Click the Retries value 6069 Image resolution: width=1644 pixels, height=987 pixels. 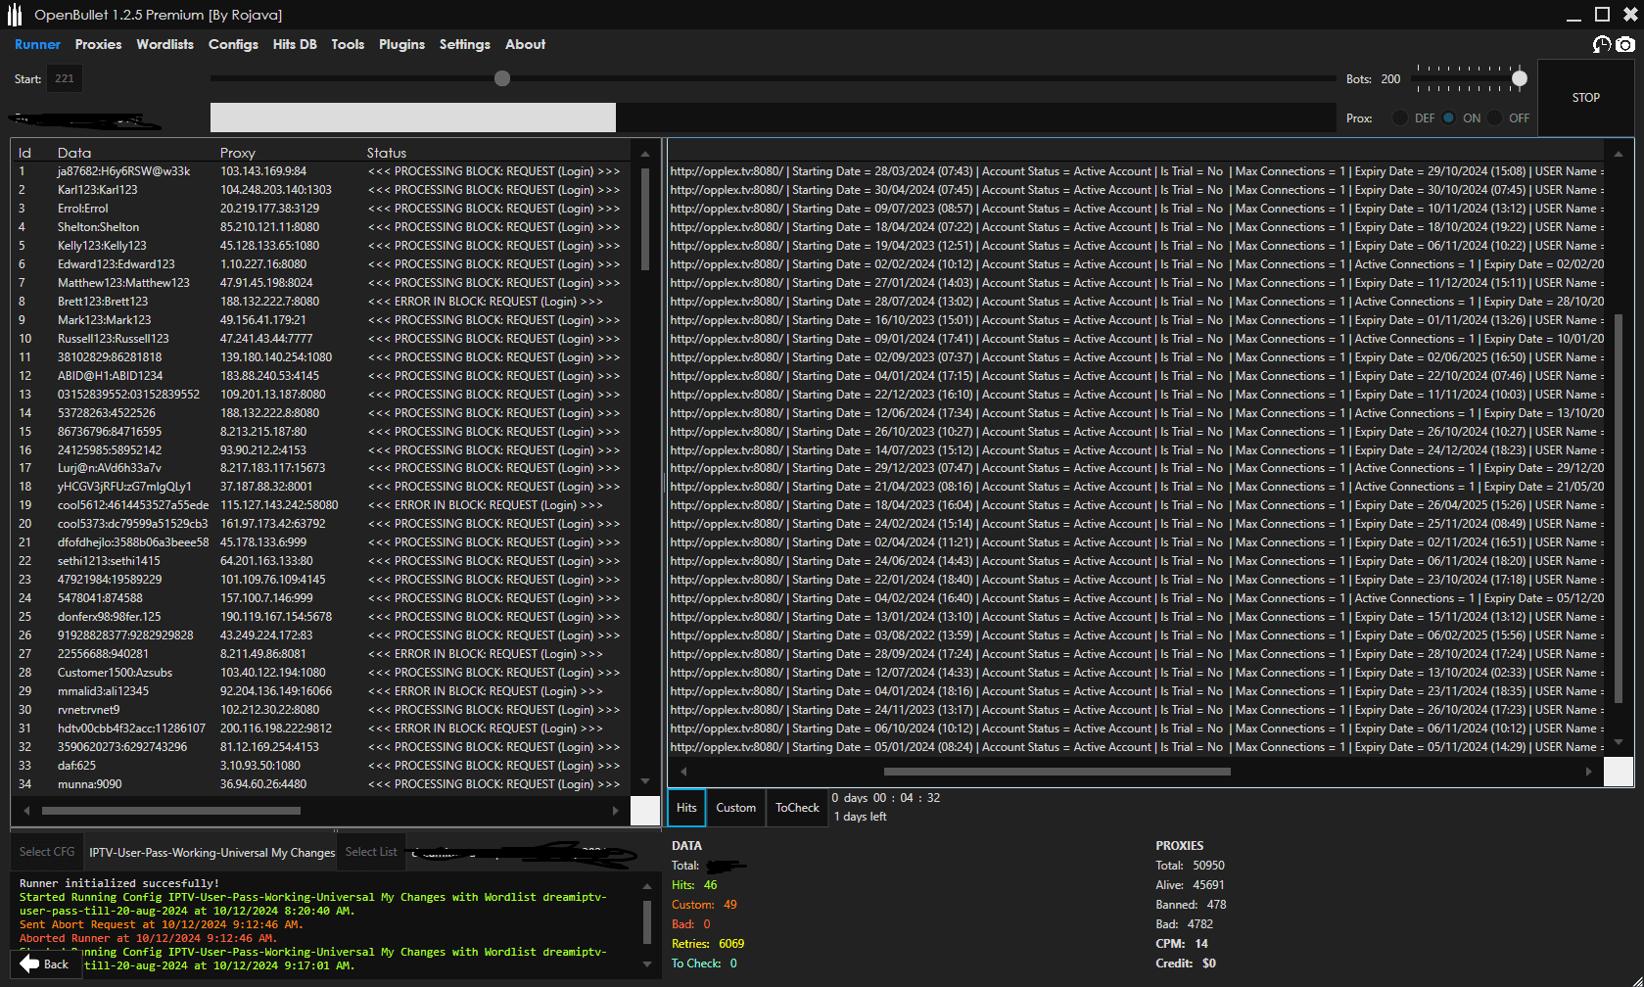pyautogui.click(x=731, y=944)
